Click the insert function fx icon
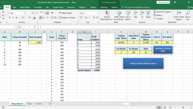 click(35, 27)
